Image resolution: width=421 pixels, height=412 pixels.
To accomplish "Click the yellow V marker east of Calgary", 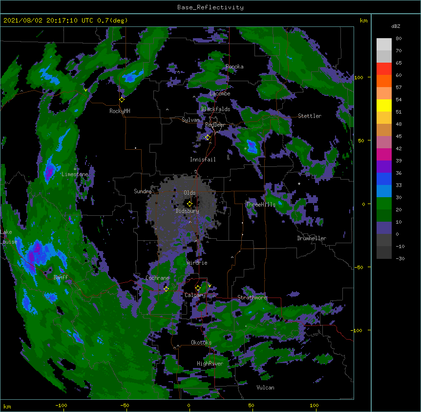I will (210, 286).
